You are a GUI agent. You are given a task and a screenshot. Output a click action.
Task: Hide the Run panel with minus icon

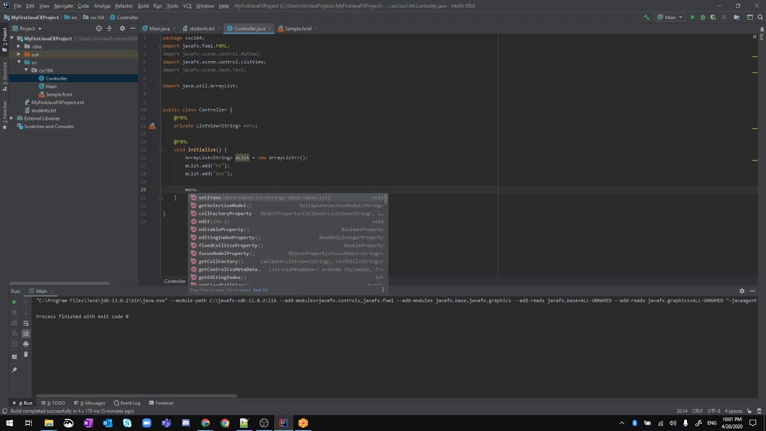(x=752, y=291)
